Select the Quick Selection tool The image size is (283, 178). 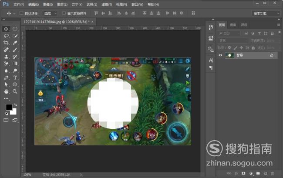(15, 36)
